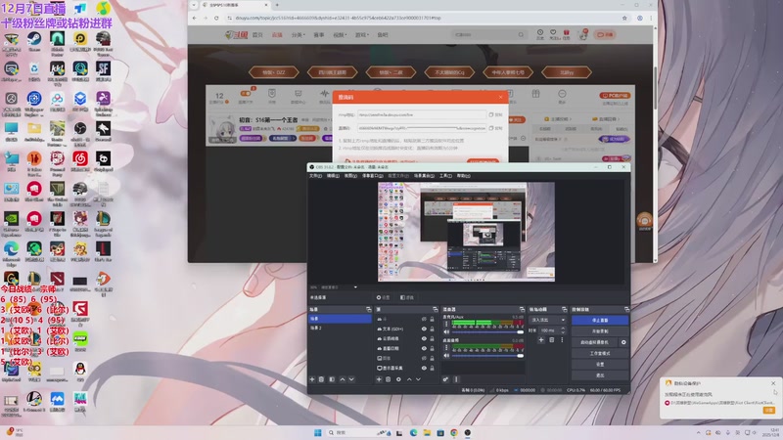Screen dimensions: 783x440
Task: Go to Douyu 首页 nav item
Action: point(257,35)
